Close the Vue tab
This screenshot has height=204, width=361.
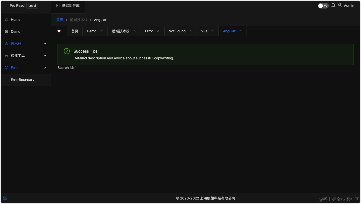pyautogui.click(x=212, y=31)
